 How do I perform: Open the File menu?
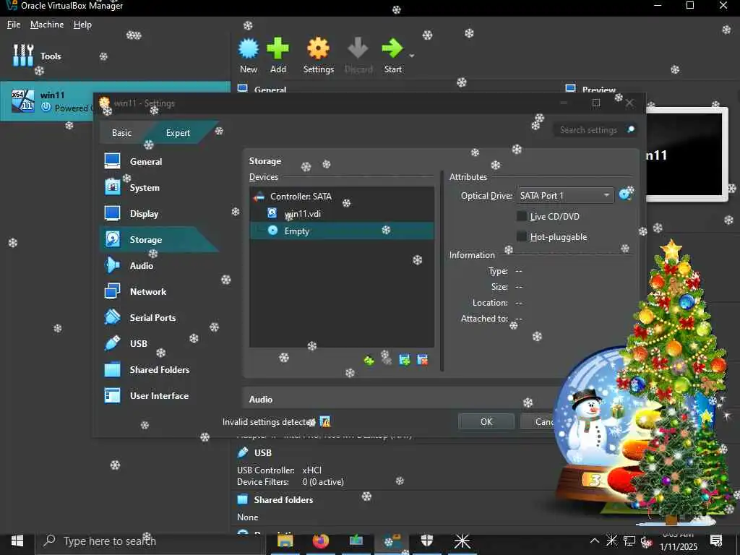click(x=14, y=25)
